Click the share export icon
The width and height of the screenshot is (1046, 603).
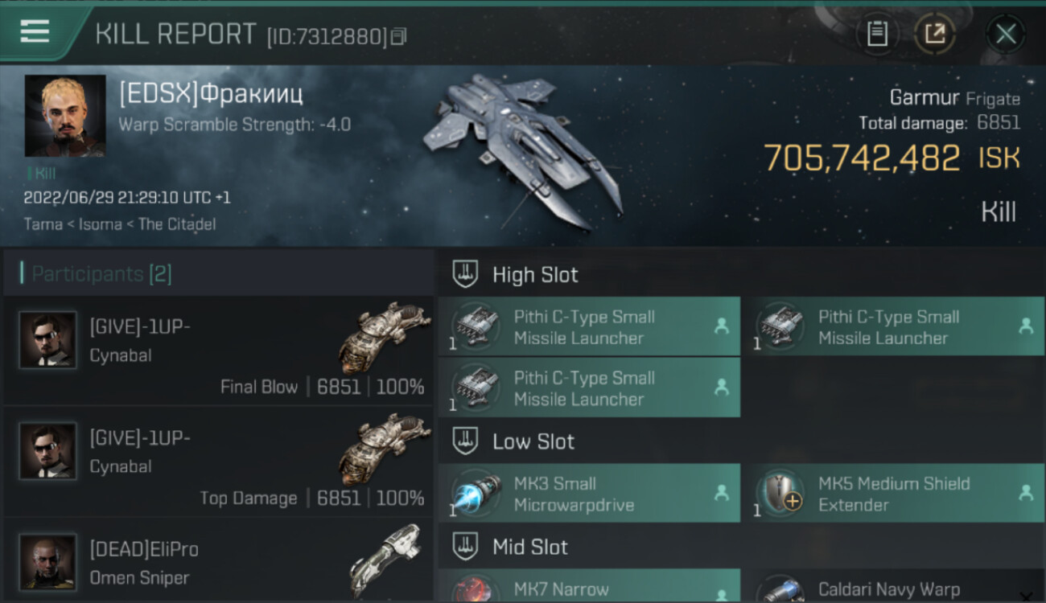pyautogui.click(x=934, y=34)
